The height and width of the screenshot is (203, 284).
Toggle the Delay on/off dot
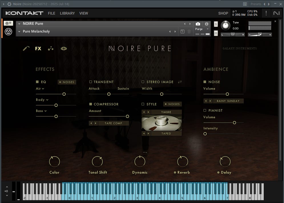[218, 172]
